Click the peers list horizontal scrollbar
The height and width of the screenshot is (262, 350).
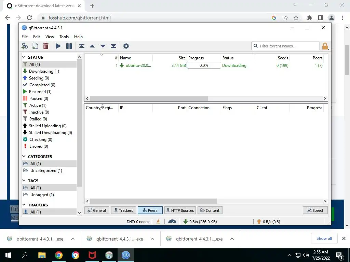[153, 201]
